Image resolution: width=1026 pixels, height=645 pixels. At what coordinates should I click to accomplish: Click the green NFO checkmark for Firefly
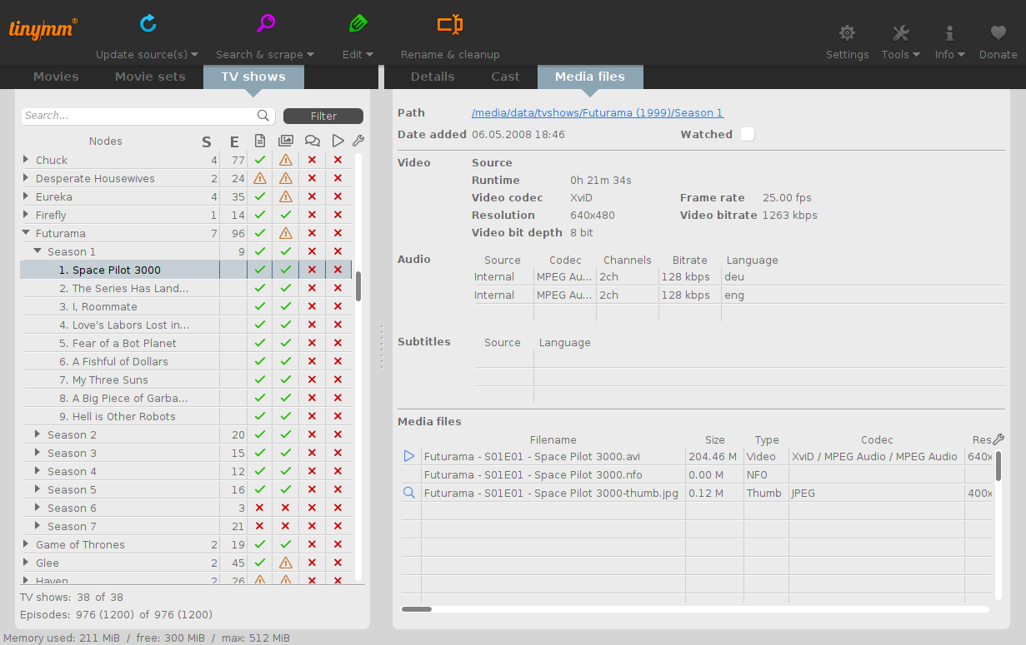(x=260, y=215)
